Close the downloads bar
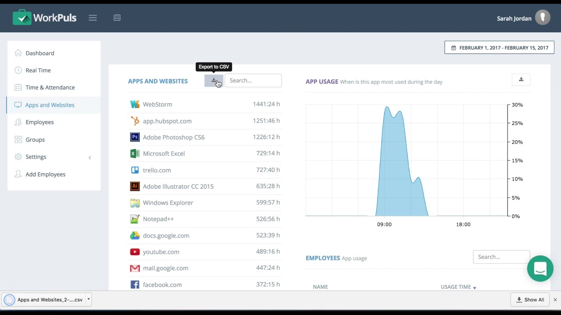The image size is (561, 315). click(555, 300)
